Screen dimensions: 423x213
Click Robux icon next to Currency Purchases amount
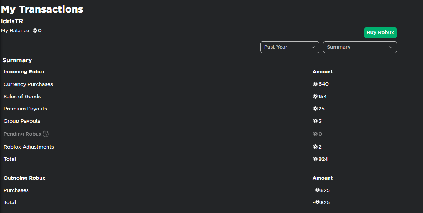pyautogui.click(x=315, y=84)
